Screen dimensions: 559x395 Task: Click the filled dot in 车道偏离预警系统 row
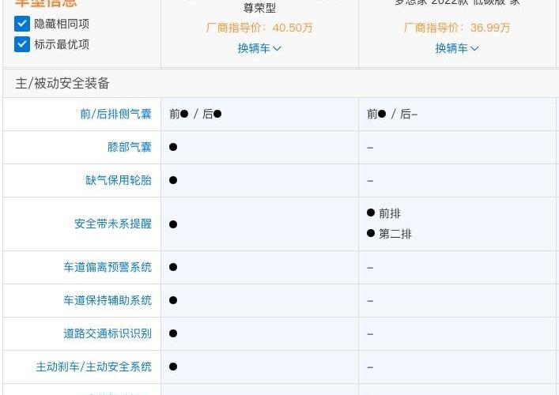coord(173,267)
